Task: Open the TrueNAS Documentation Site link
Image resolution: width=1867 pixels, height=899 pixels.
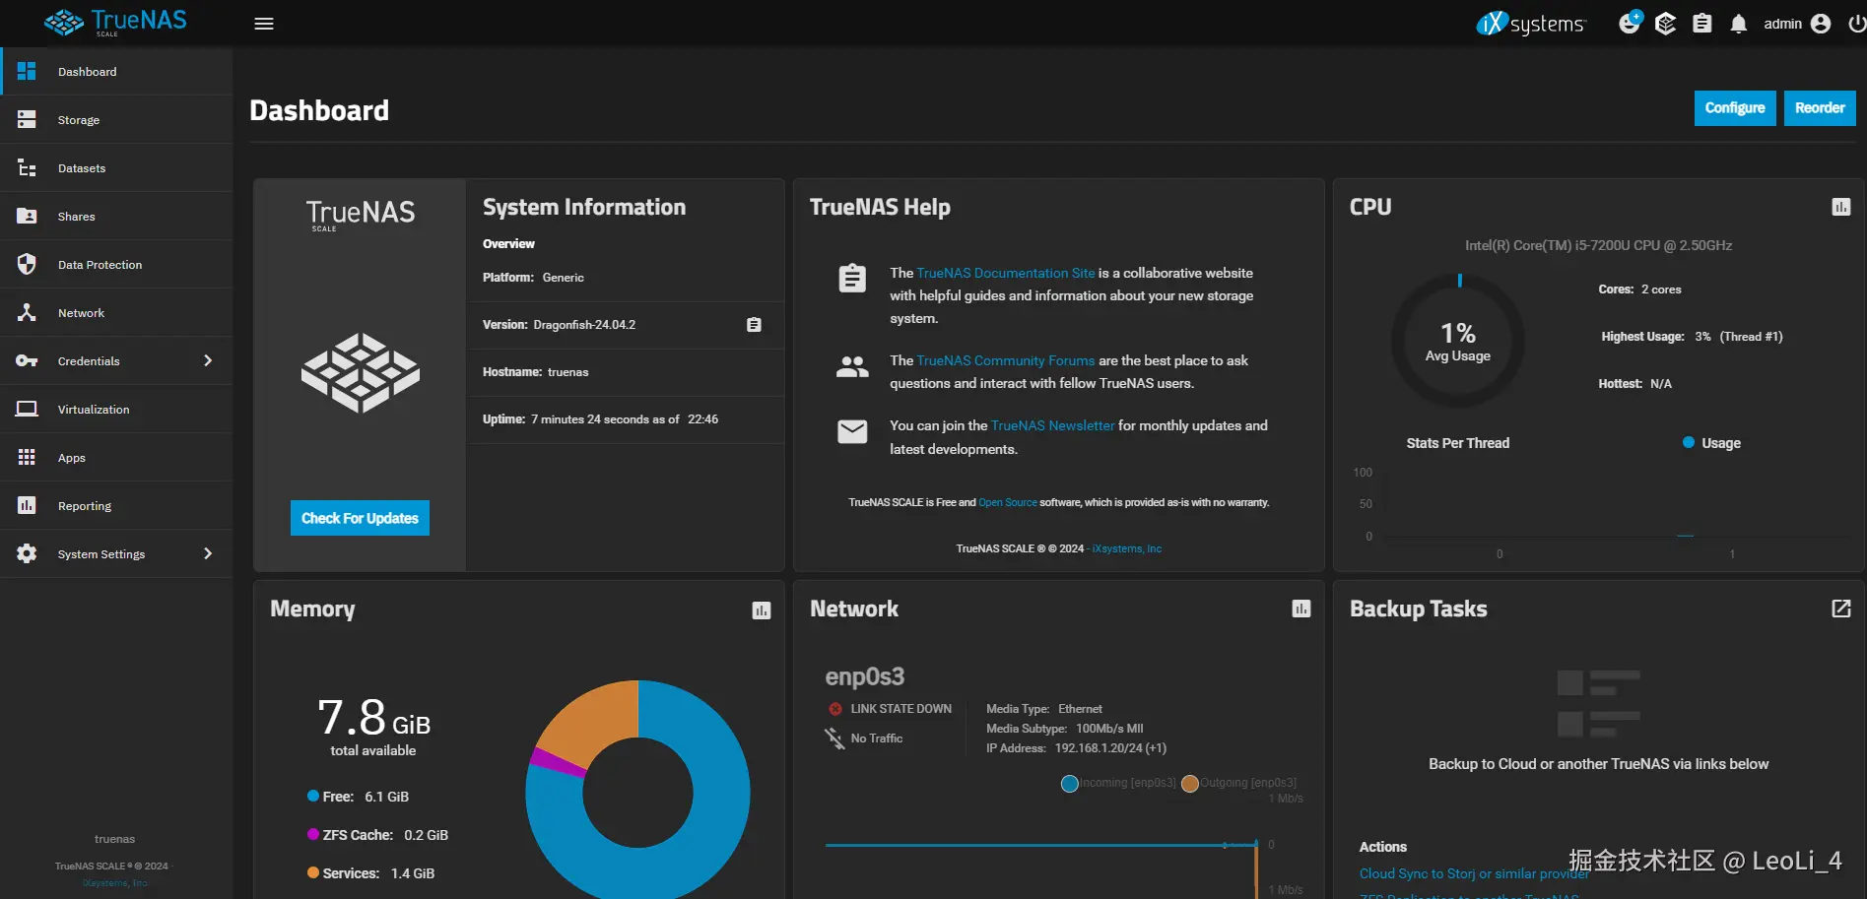Action: pos(1006,273)
